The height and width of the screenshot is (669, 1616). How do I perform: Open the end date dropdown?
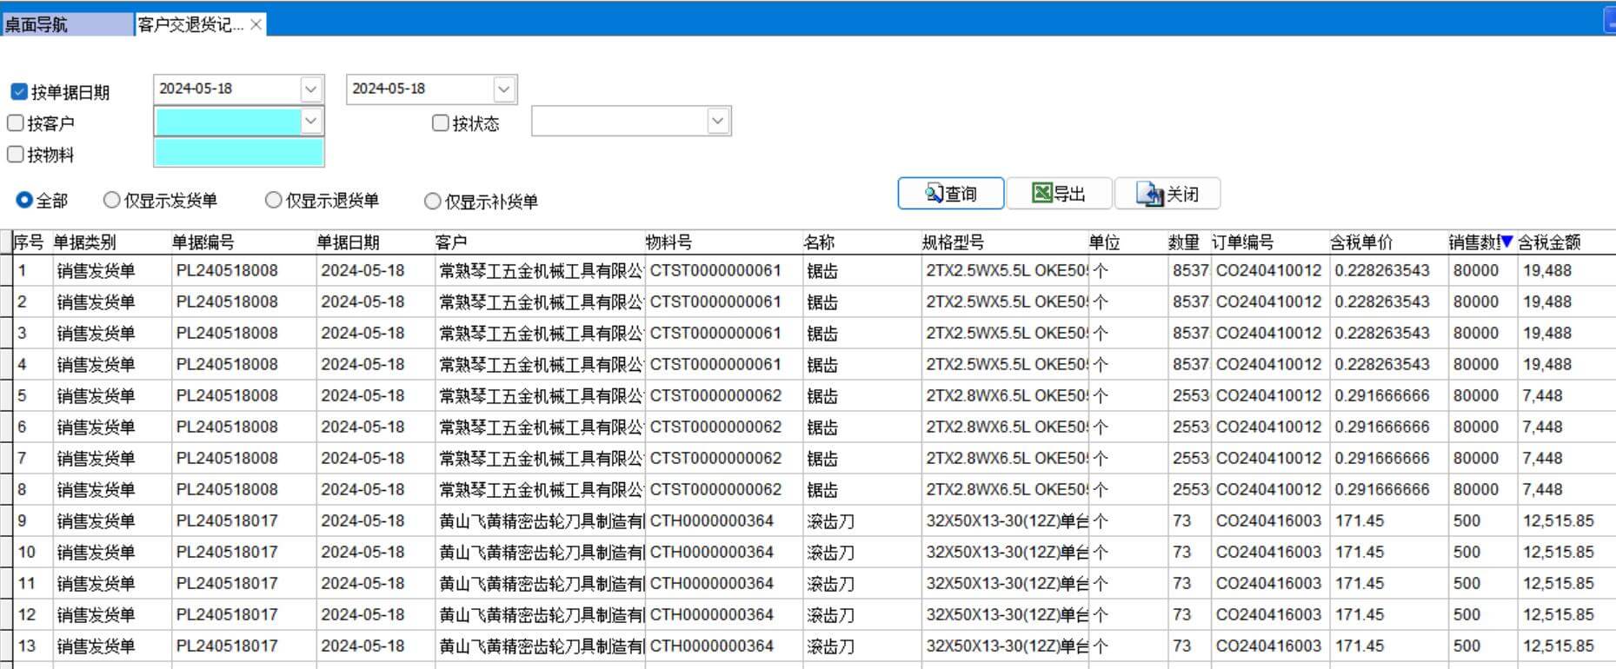(504, 89)
